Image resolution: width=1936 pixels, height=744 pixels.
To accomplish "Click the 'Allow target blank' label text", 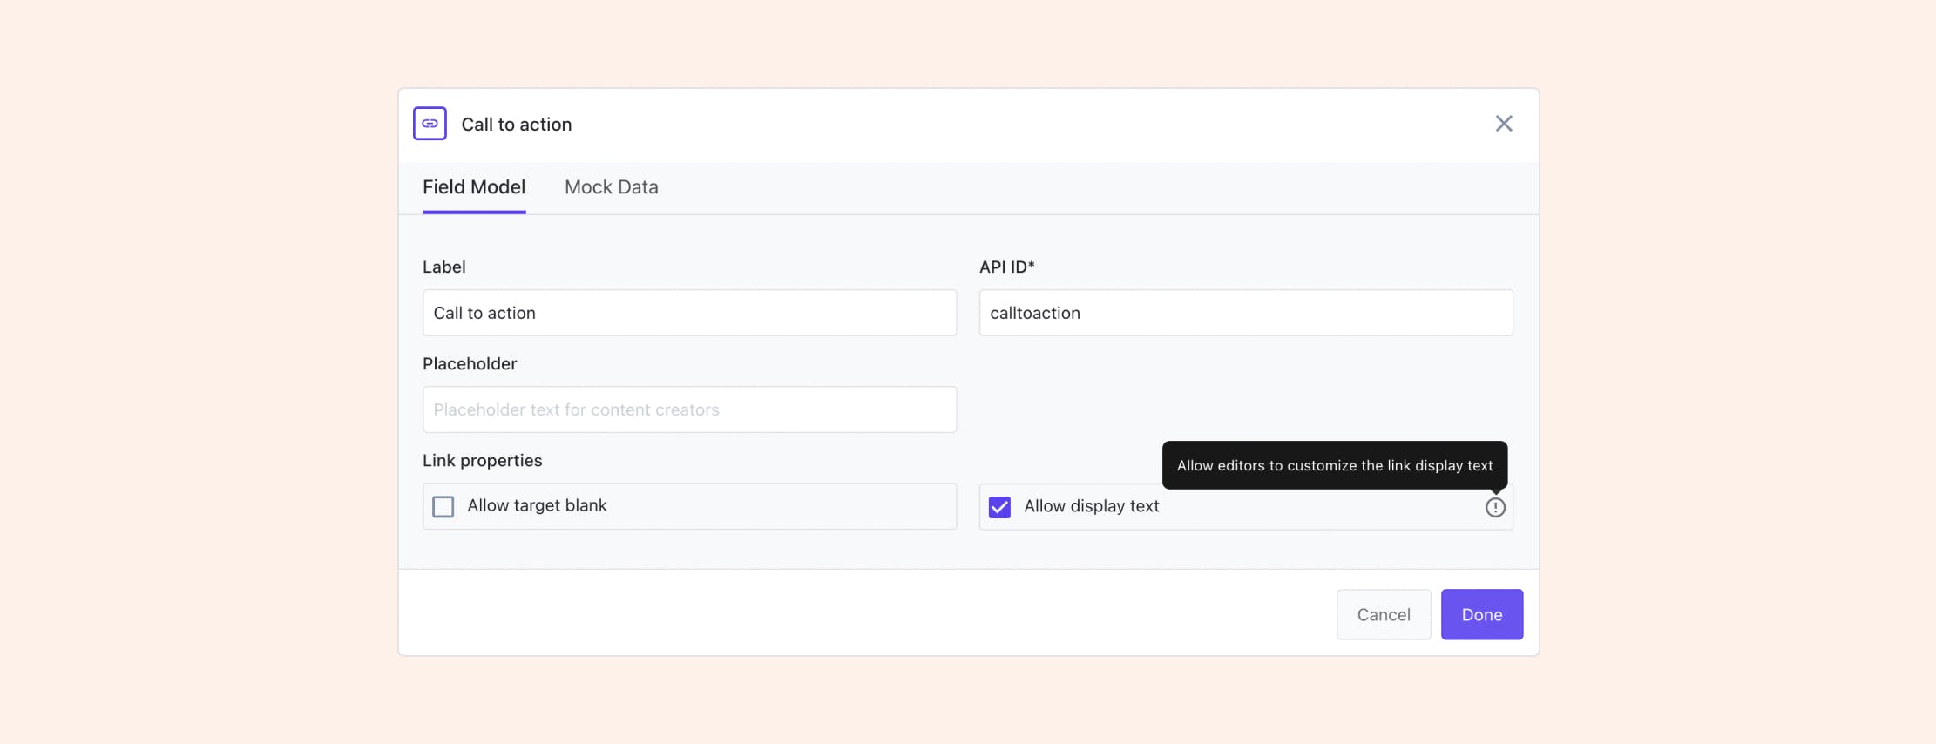I will coord(537,506).
